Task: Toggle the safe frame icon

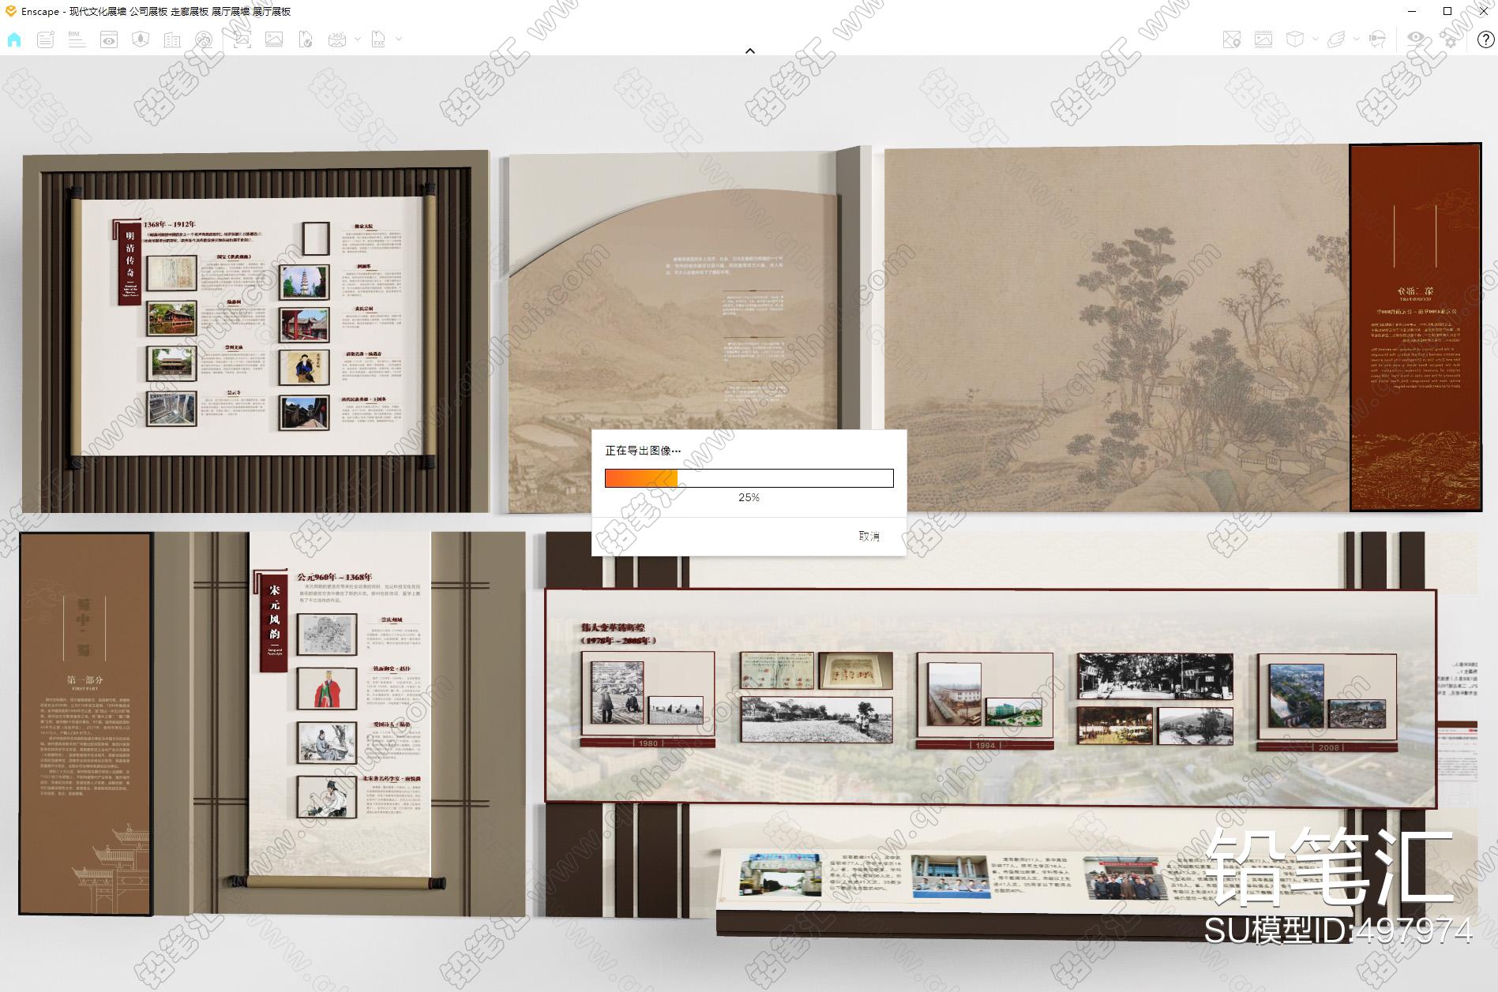Action: tap(1263, 39)
